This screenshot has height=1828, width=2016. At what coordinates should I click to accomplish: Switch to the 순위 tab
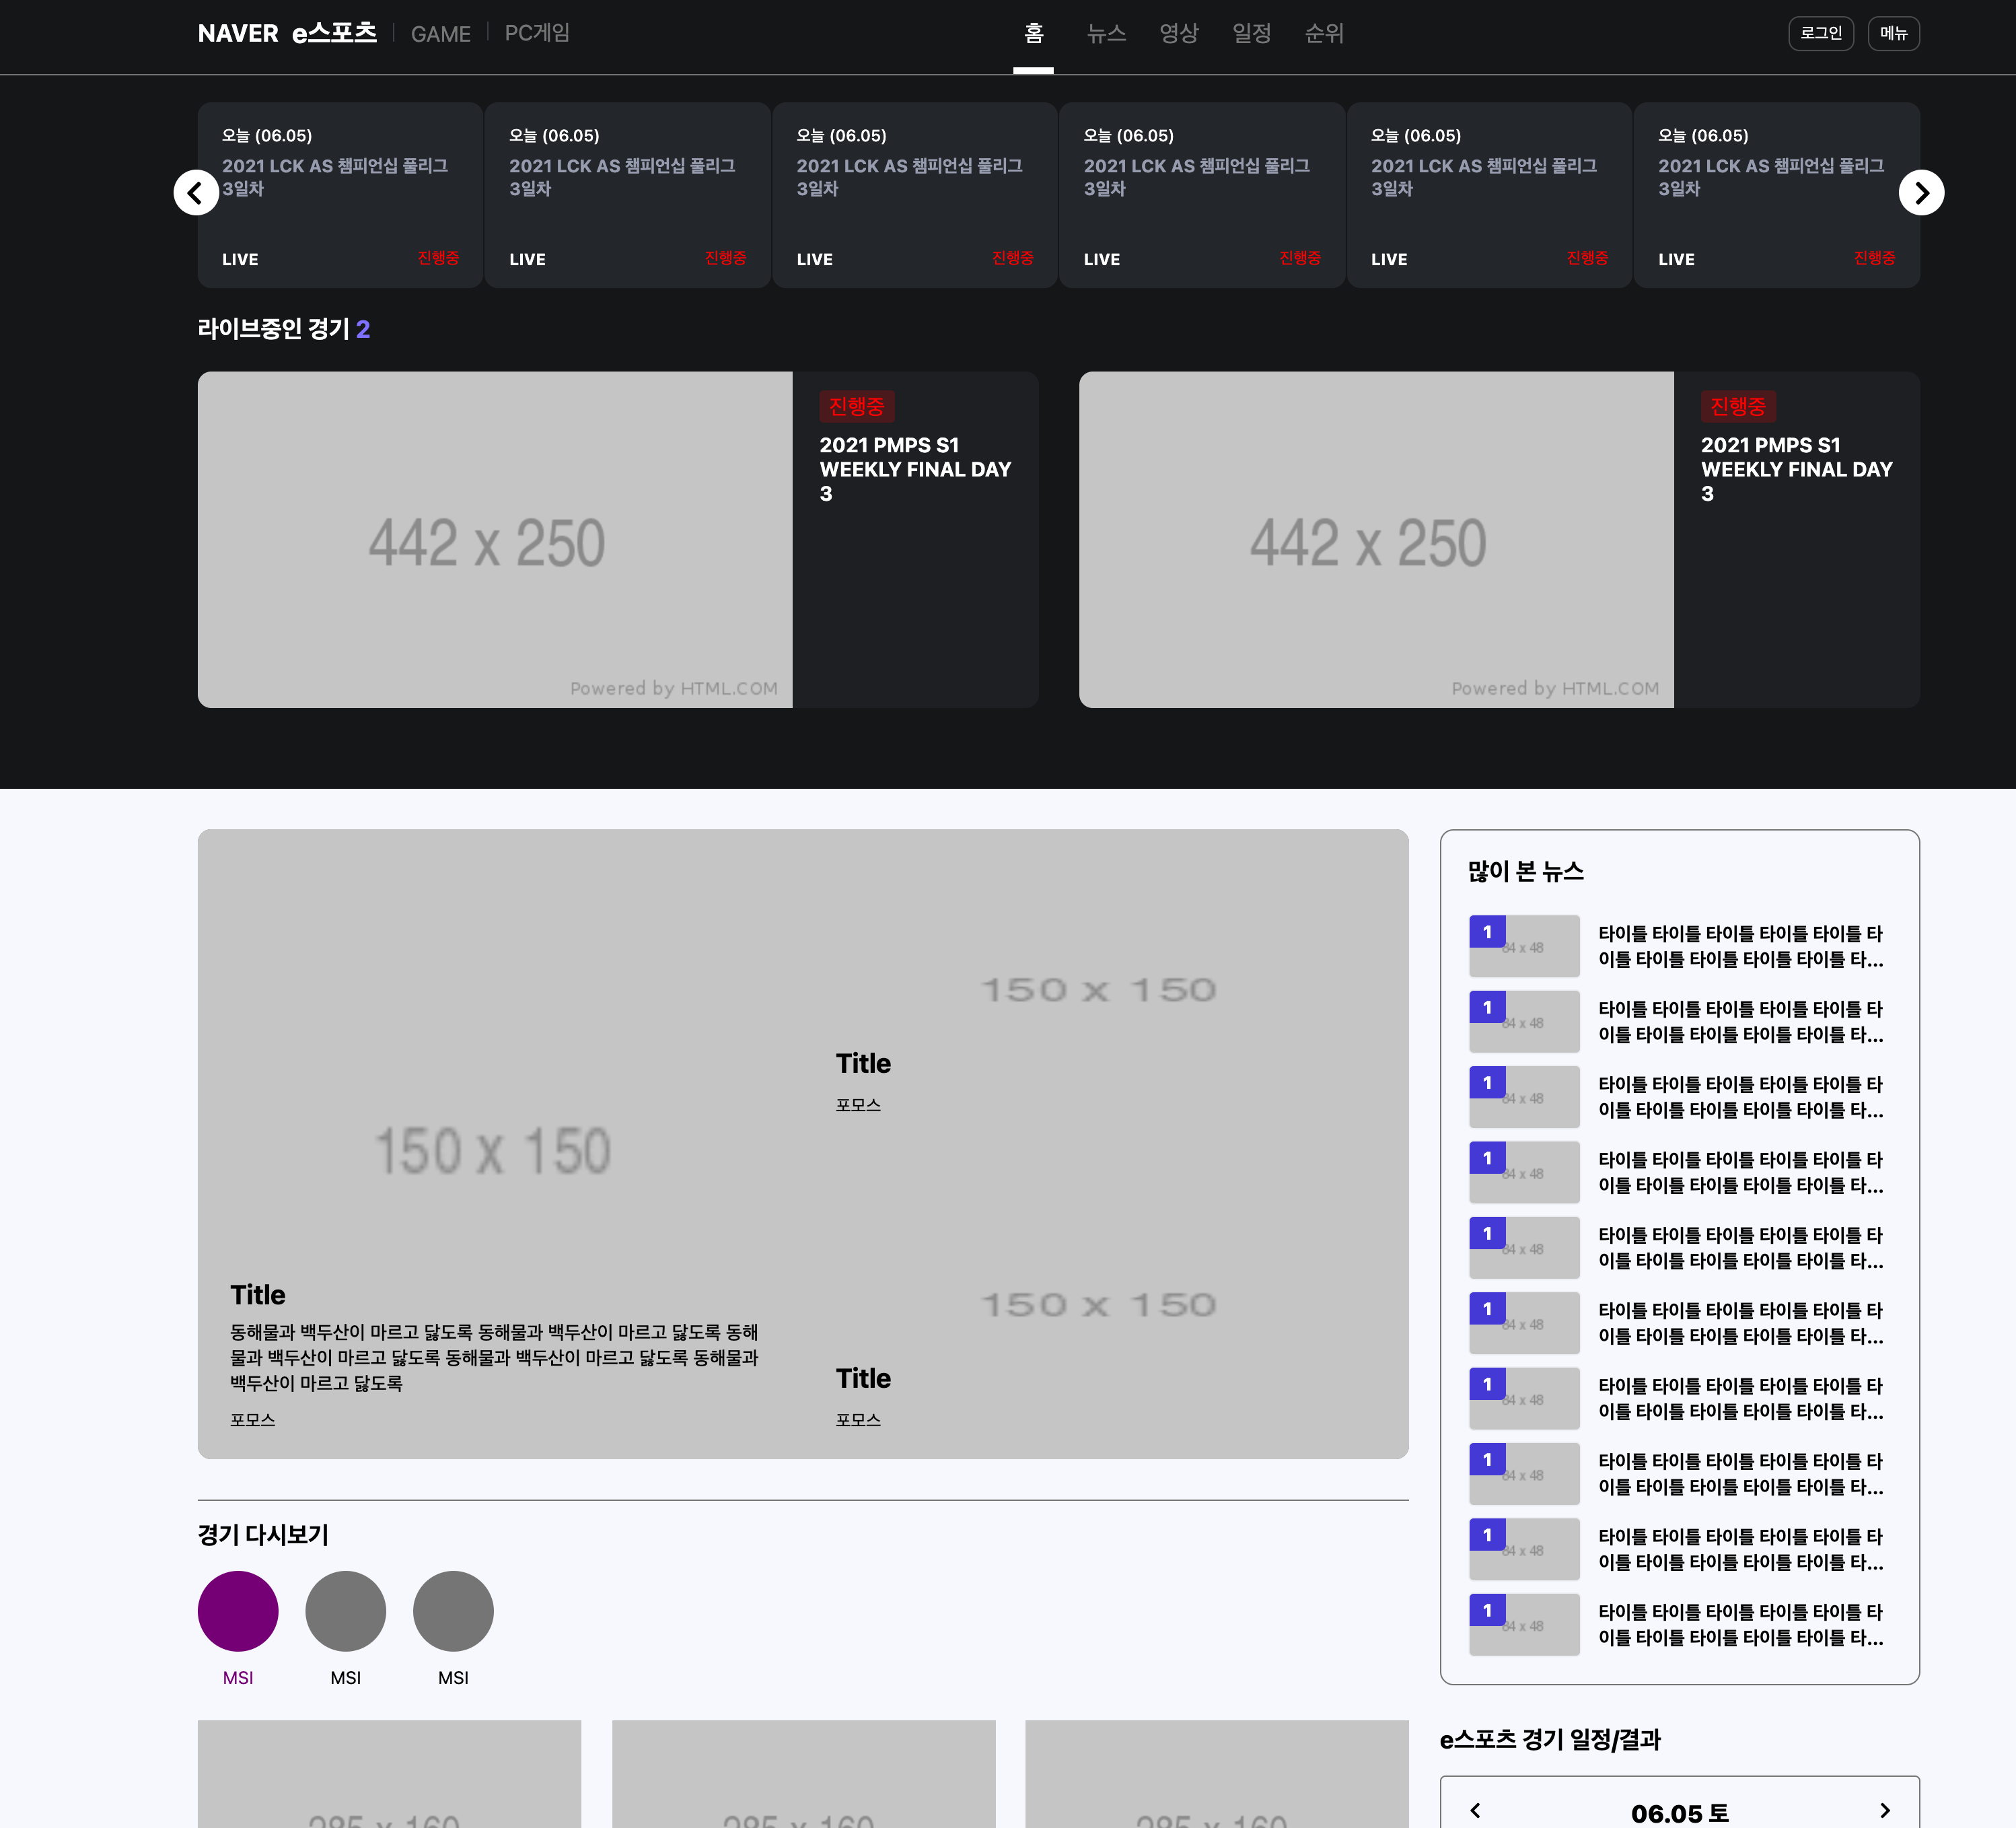pos(1324,33)
